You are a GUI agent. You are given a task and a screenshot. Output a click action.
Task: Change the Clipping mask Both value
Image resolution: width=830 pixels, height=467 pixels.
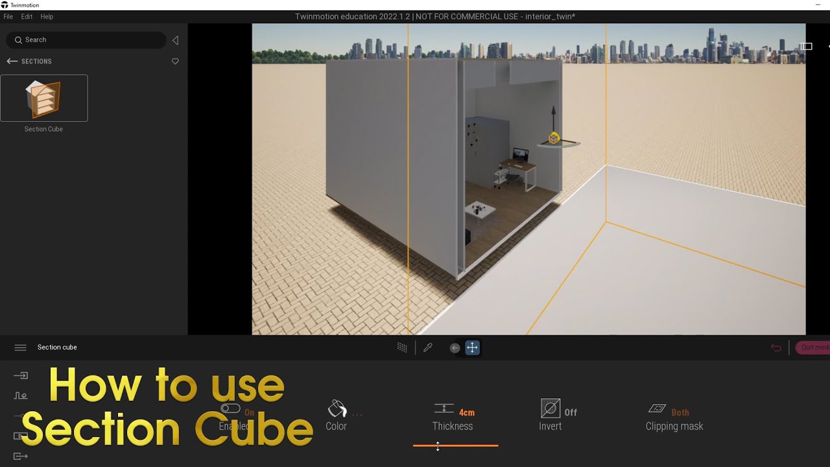pos(680,413)
